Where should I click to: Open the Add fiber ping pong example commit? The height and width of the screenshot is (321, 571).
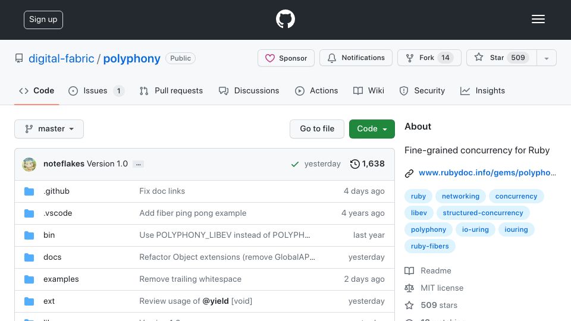pyautogui.click(x=193, y=213)
